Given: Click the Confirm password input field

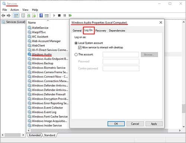Looking at the screenshot, I should point(121,68).
